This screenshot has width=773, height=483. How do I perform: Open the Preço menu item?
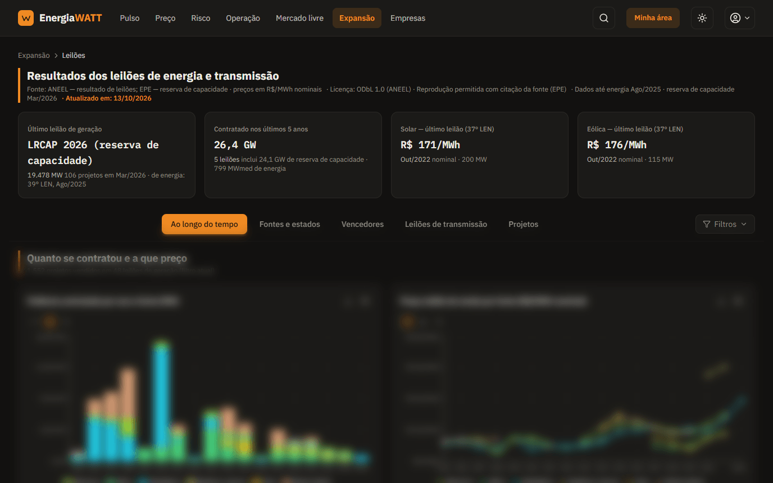tap(165, 18)
